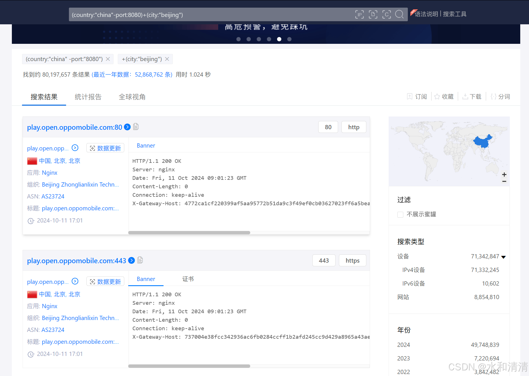Switch to the 搜索结果 tab
This screenshot has width=529, height=376.
[44, 97]
